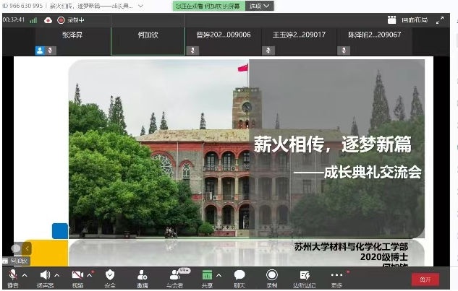Open the Chat bubble icon
The image size is (458, 291).
(x=239, y=275)
